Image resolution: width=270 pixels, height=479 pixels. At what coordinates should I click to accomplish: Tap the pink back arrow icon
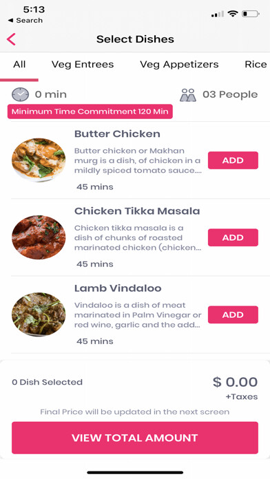(11, 39)
